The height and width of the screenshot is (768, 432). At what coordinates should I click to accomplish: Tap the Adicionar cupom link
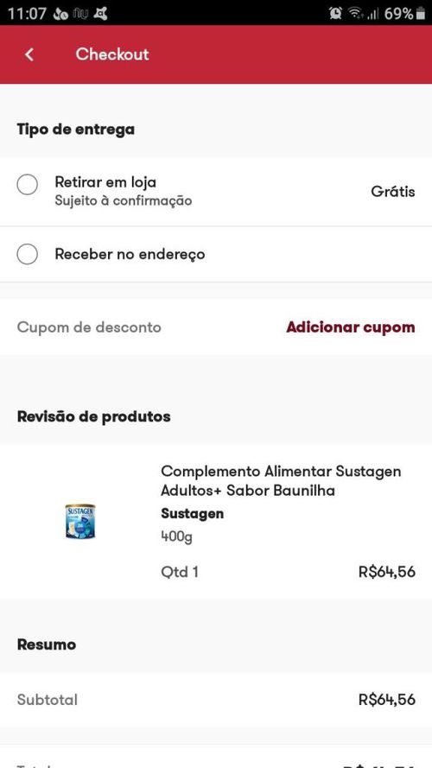pyautogui.click(x=351, y=327)
